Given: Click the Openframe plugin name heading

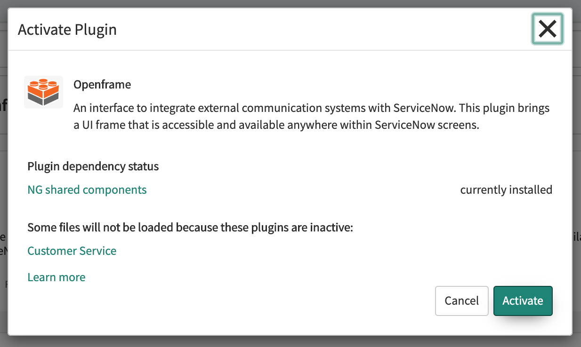Looking at the screenshot, I should pyautogui.click(x=102, y=85).
